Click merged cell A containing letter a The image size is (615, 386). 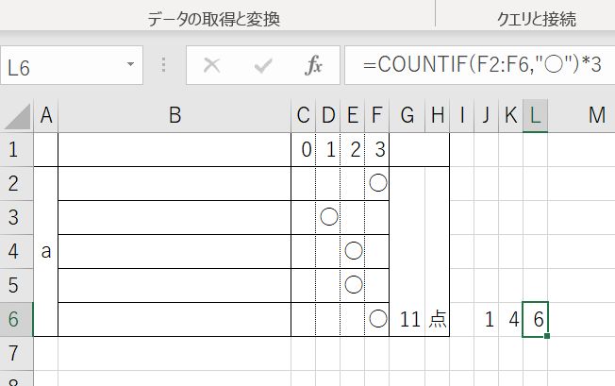(x=46, y=251)
